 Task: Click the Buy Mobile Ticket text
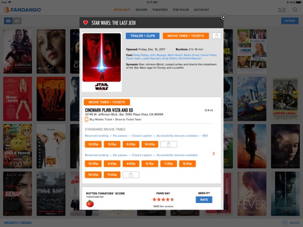(x=101, y=120)
